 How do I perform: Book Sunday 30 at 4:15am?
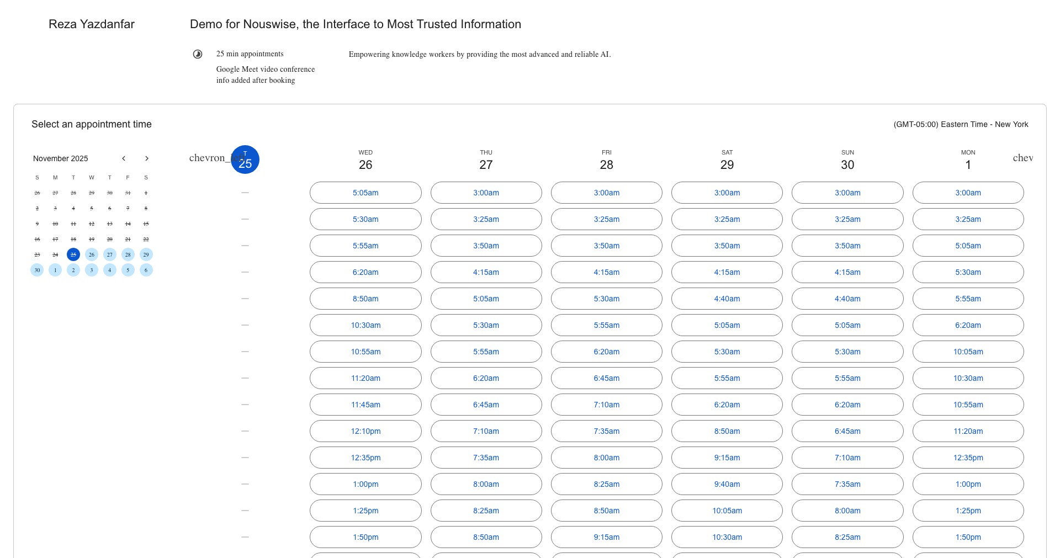point(847,272)
